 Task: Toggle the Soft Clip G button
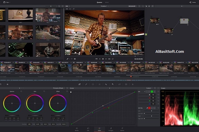152,108
